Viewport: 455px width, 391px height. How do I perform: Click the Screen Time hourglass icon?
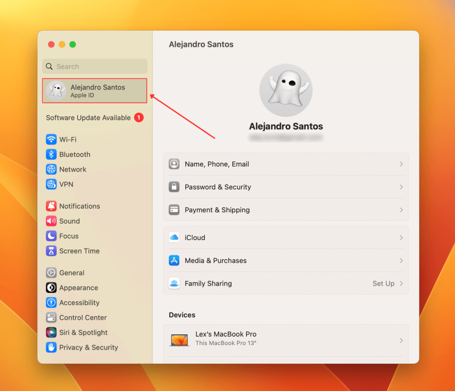tap(51, 251)
